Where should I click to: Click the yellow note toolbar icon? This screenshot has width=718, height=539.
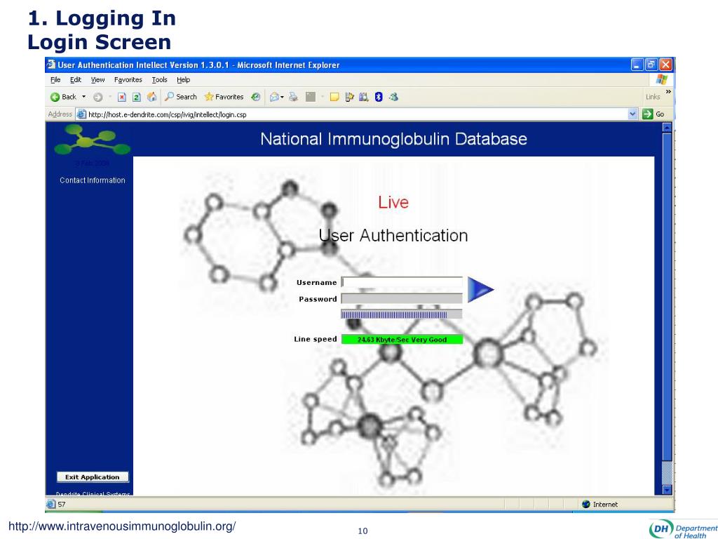click(334, 97)
